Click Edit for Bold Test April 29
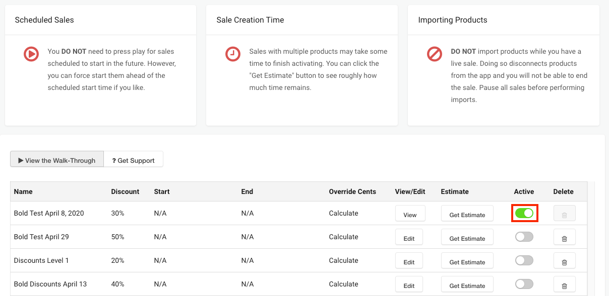 point(409,237)
